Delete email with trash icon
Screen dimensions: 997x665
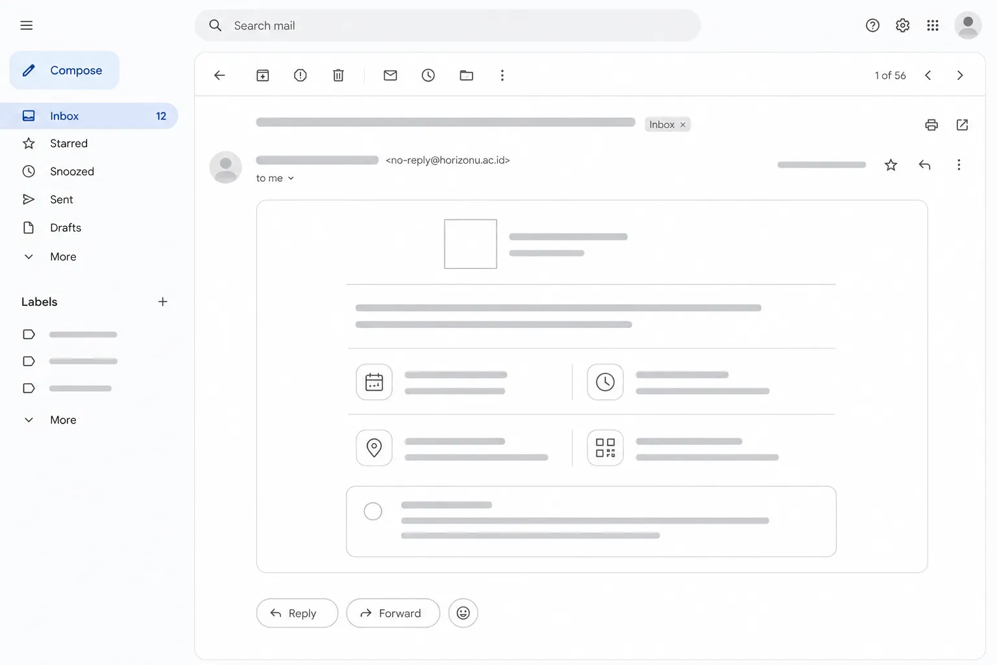[x=338, y=75]
